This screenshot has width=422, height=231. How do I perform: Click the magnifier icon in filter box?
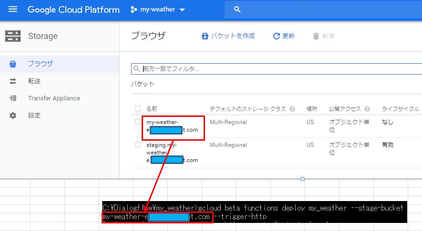pos(137,69)
